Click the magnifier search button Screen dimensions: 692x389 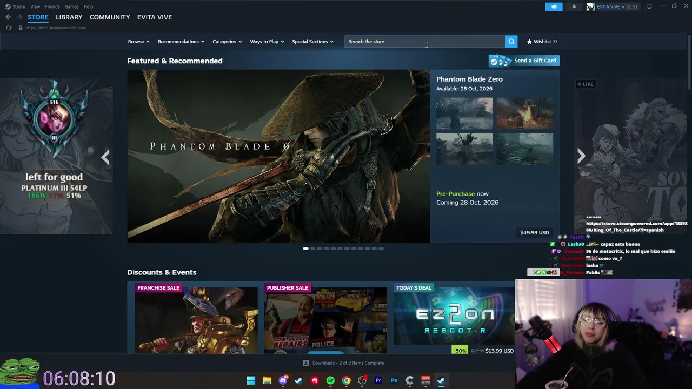click(511, 42)
